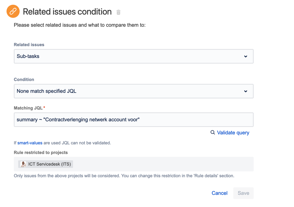Delete this condition using the trash icon
The width and height of the screenshot is (294, 207).
118,12
